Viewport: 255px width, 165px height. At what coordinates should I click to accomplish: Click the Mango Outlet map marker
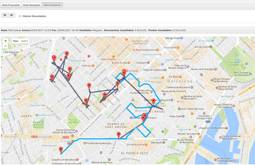tap(182, 38)
